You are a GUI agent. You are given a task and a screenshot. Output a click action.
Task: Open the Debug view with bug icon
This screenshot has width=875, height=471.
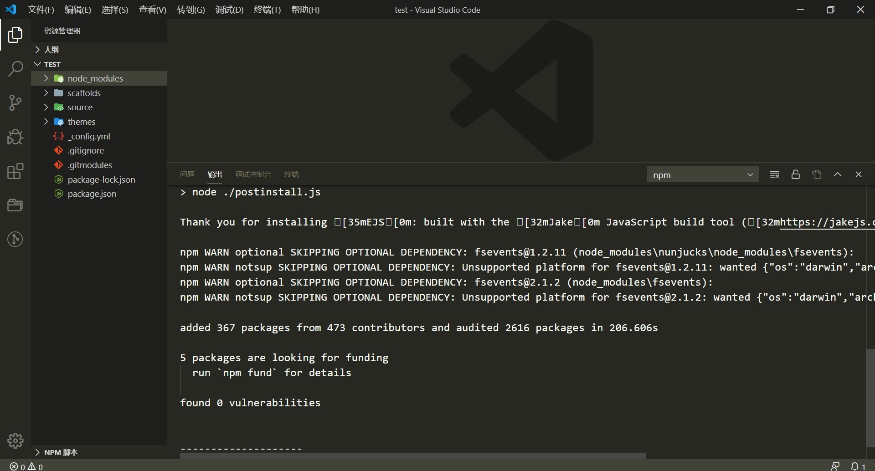15,137
